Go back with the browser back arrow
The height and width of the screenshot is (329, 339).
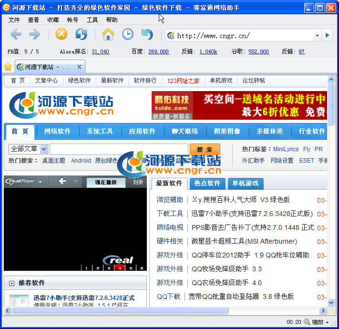[16, 34]
